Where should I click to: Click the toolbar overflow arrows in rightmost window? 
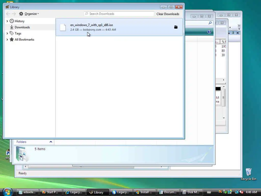point(239,26)
